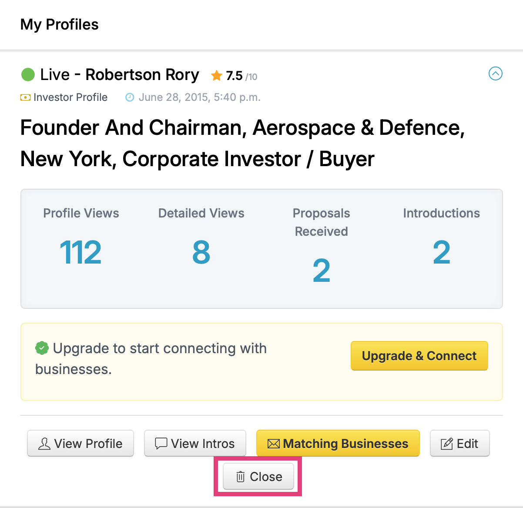Viewport: 523px width, 508px height.
Task: Click the green verified badge icon
Action: 42,348
